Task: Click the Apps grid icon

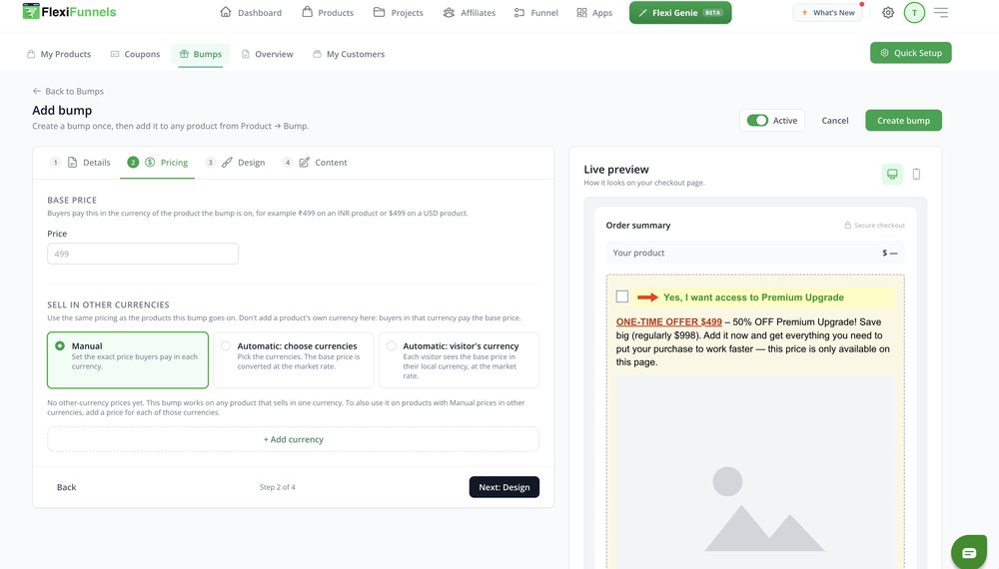Action: pyautogui.click(x=581, y=13)
